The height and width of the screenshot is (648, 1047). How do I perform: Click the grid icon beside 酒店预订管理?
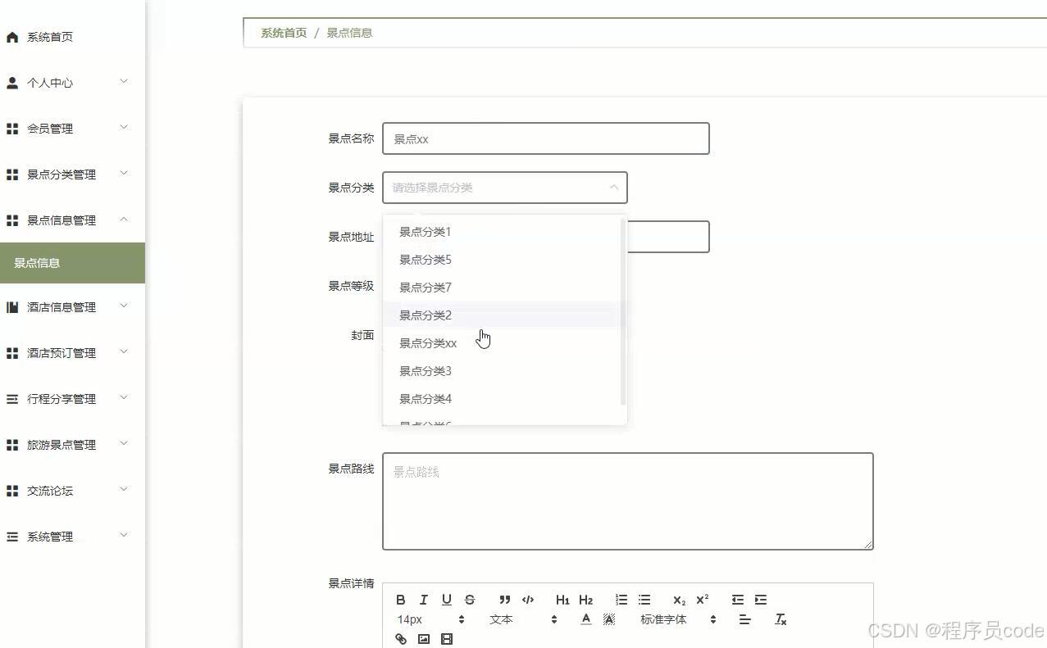pyautogui.click(x=12, y=353)
